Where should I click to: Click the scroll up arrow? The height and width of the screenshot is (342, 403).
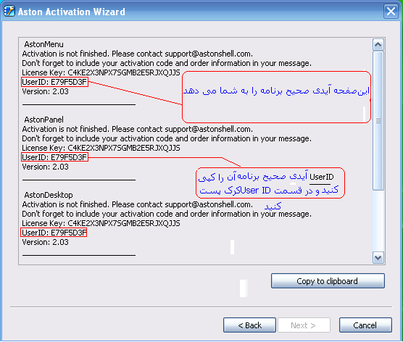(x=378, y=45)
